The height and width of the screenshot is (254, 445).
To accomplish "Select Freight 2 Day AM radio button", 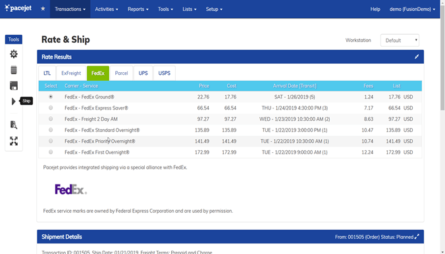I will 51,119.
